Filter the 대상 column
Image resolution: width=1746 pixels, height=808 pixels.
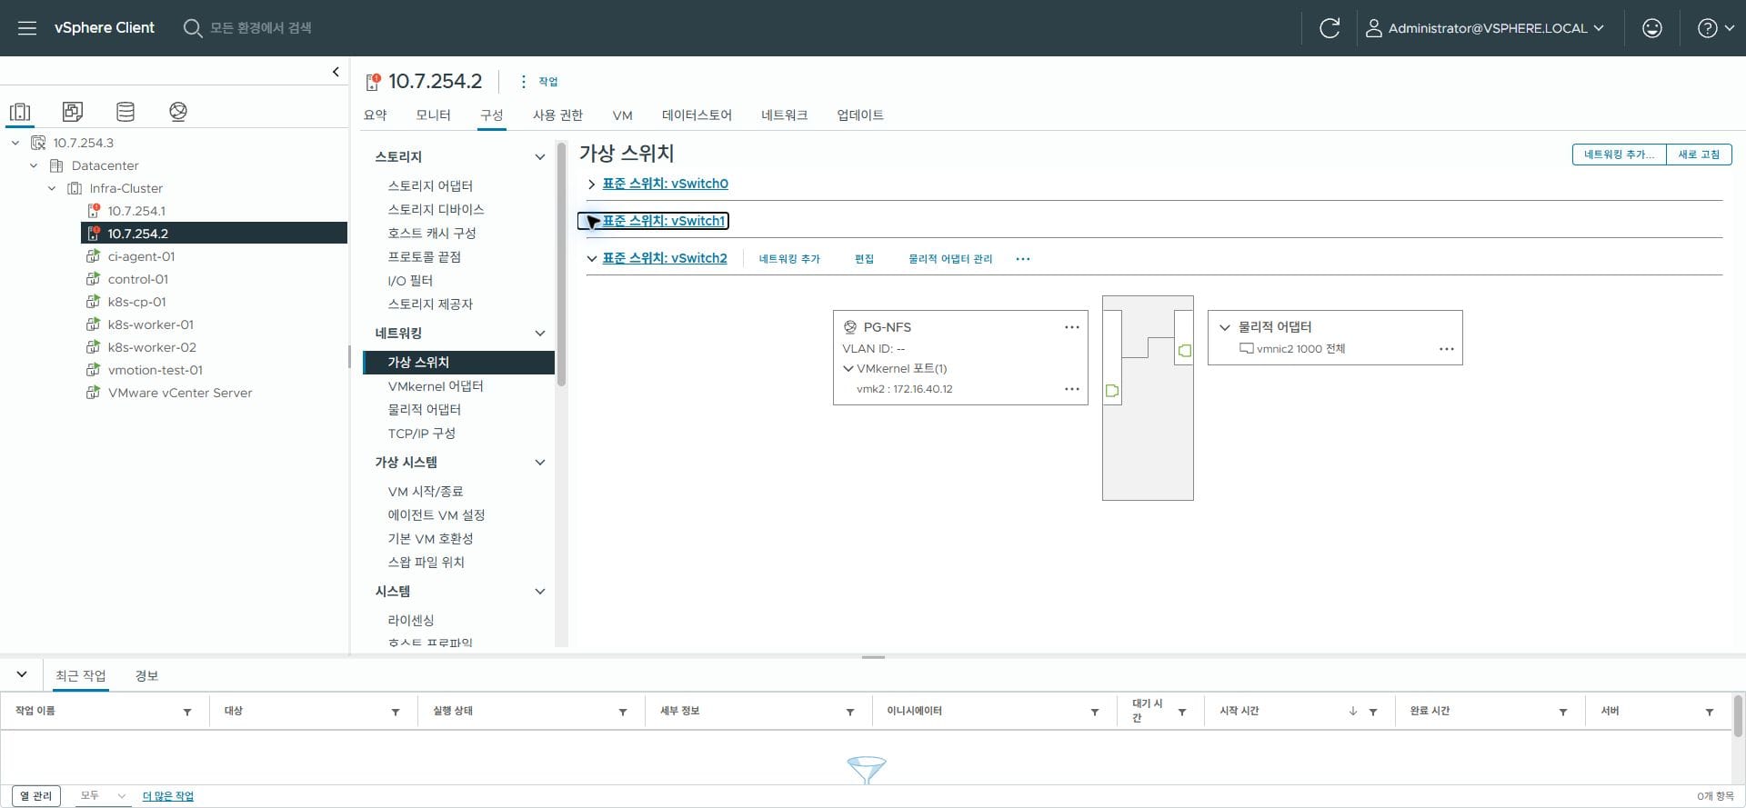396,712
